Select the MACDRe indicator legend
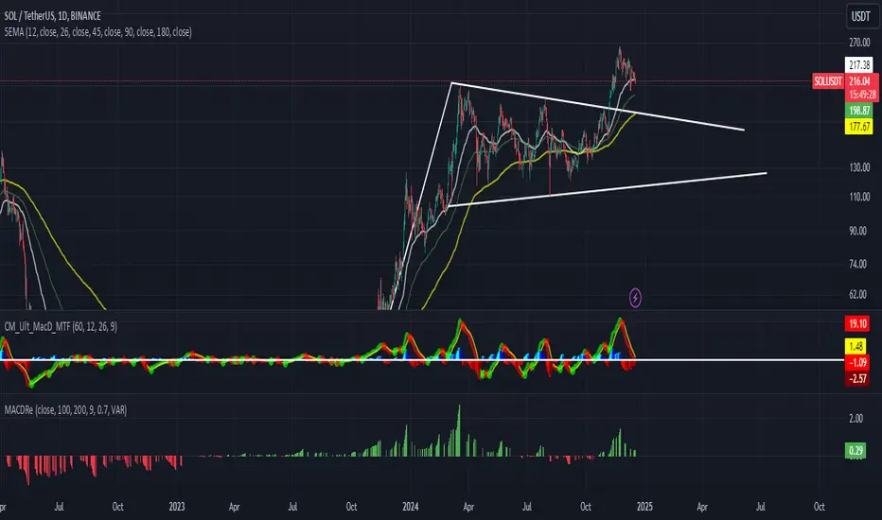This screenshot has width=882, height=520. (65, 409)
